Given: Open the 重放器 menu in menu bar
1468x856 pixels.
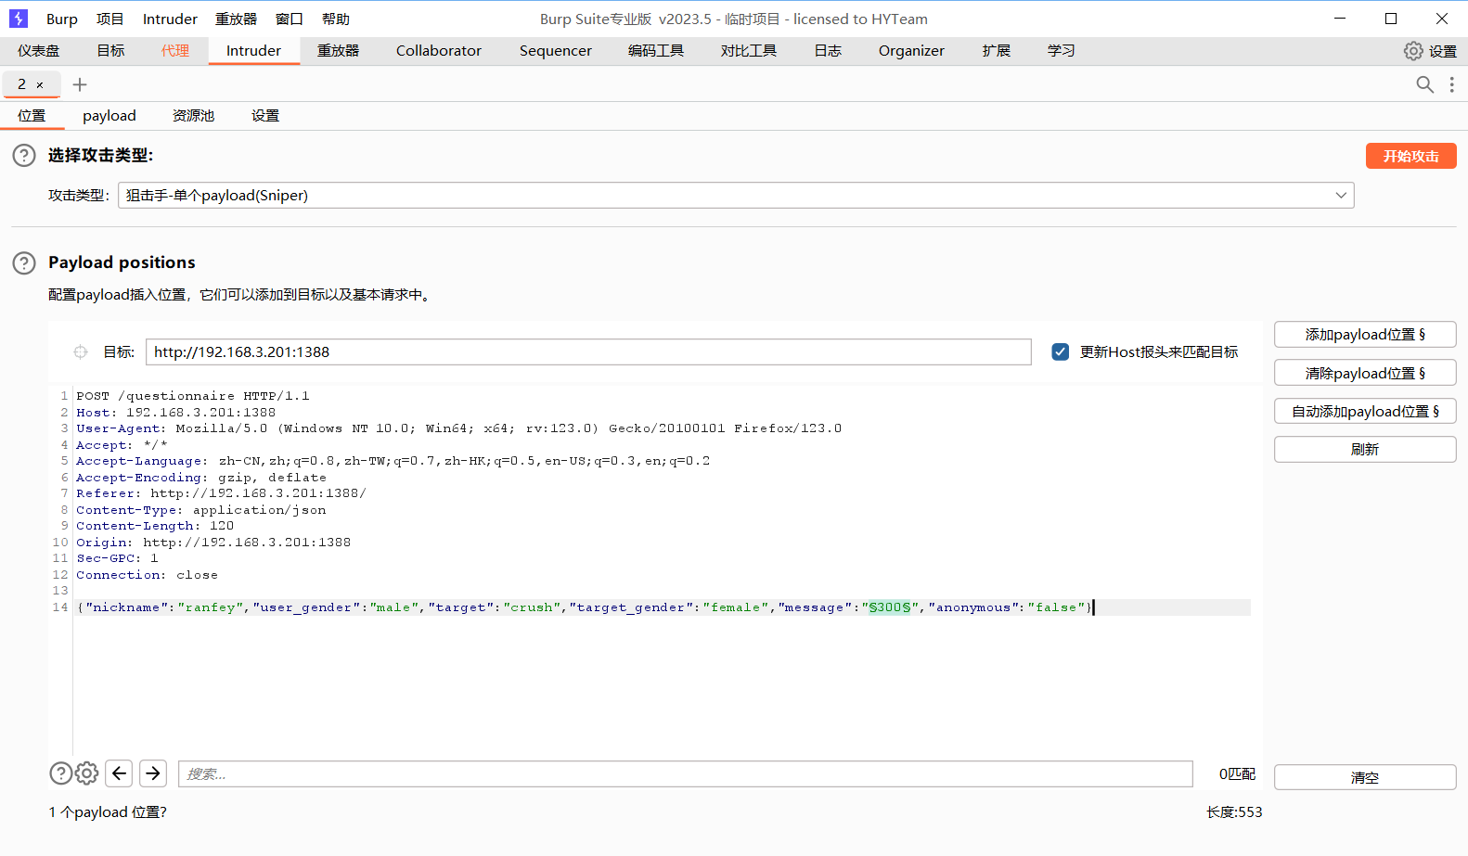Looking at the screenshot, I should (x=236, y=19).
